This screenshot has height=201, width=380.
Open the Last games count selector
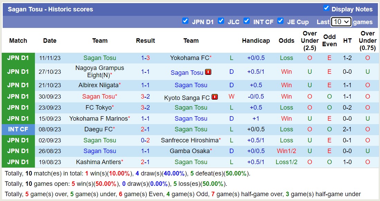341,21
